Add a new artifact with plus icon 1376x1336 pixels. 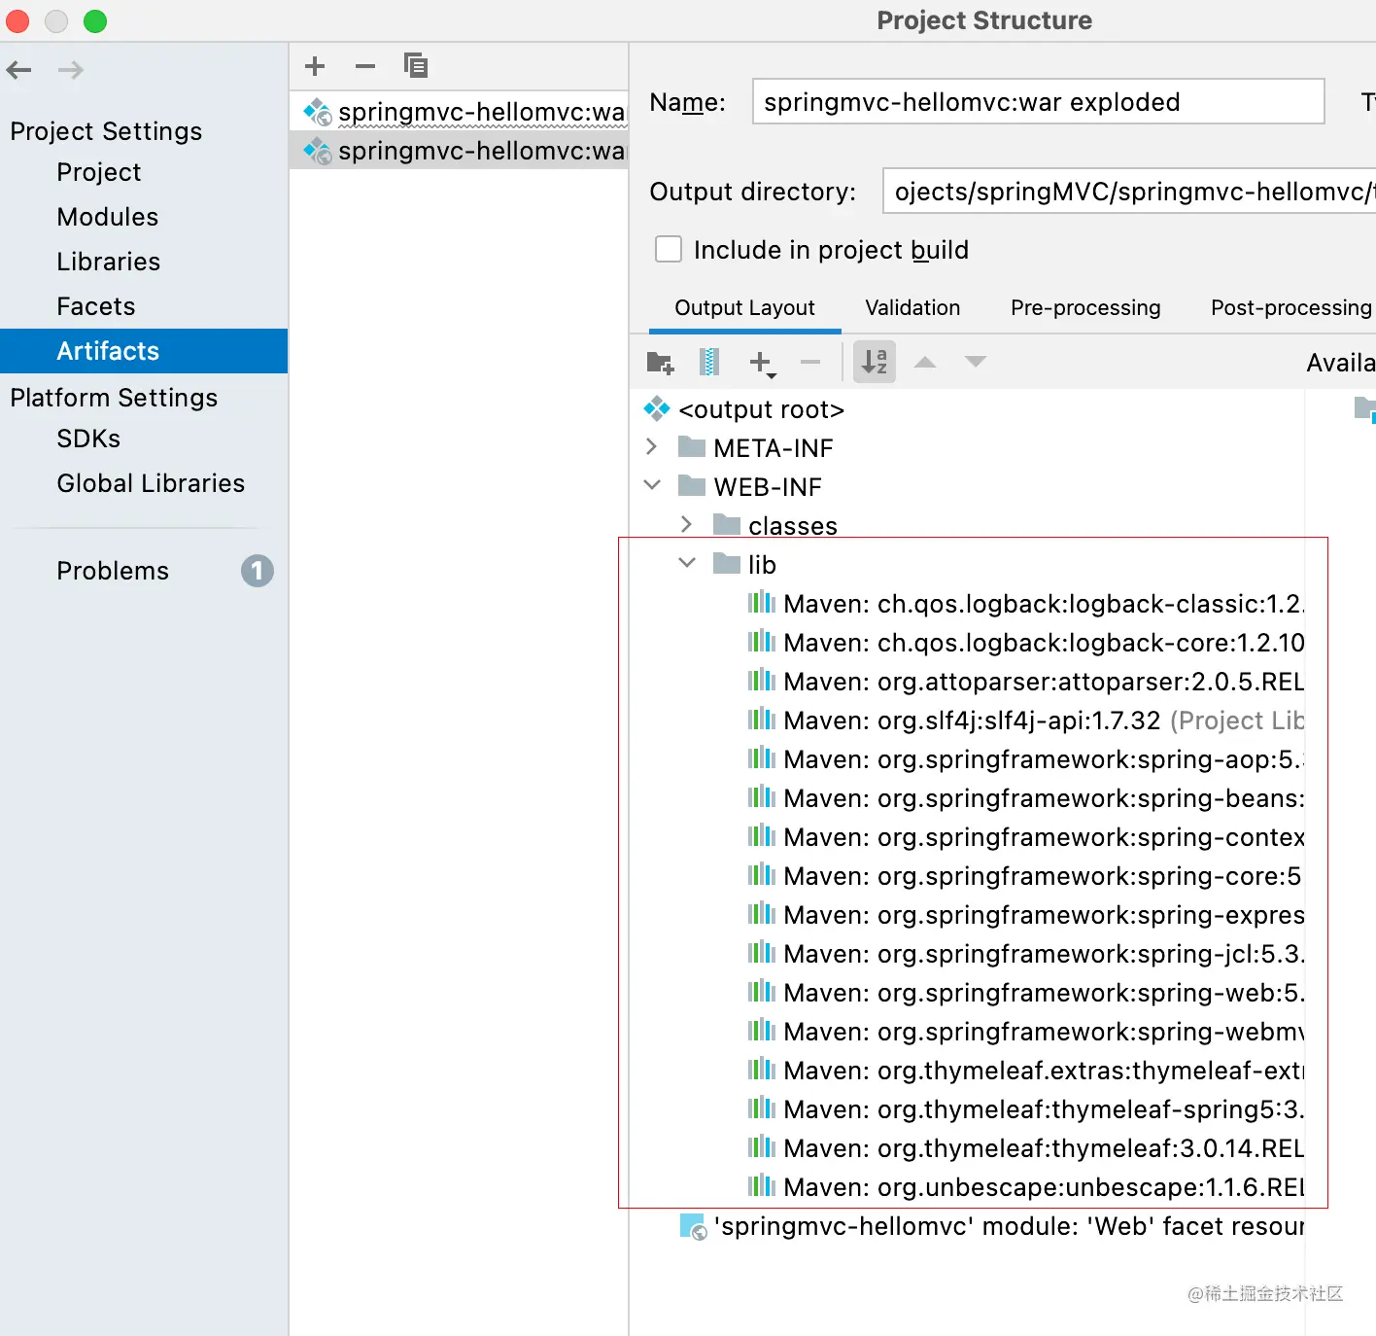click(315, 66)
